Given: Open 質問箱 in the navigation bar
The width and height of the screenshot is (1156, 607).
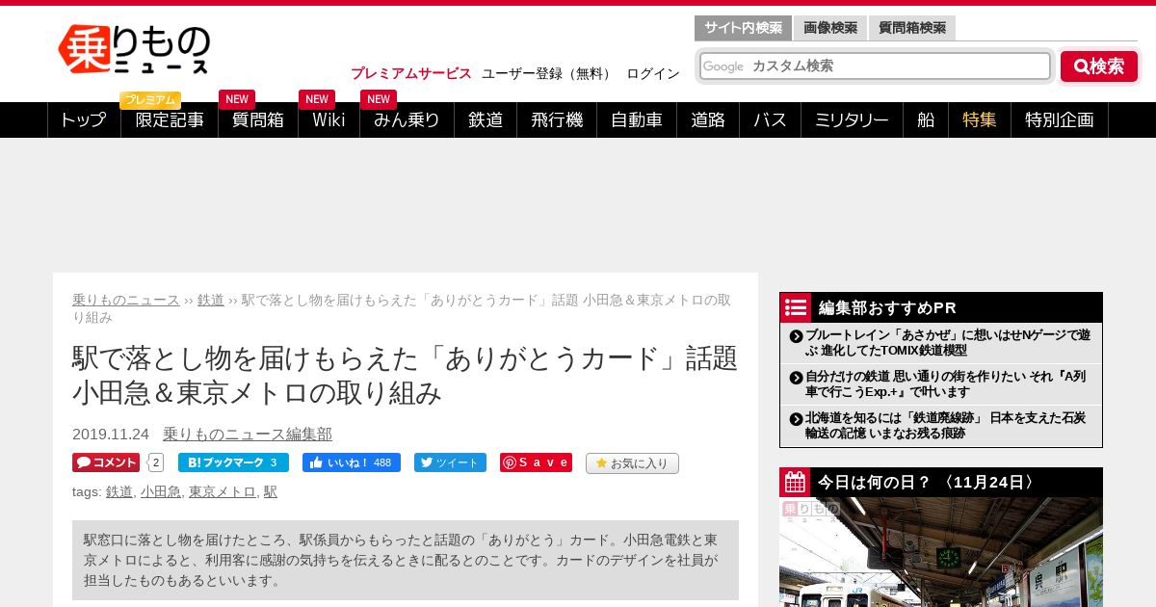Looking at the screenshot, I should point(258,120).
